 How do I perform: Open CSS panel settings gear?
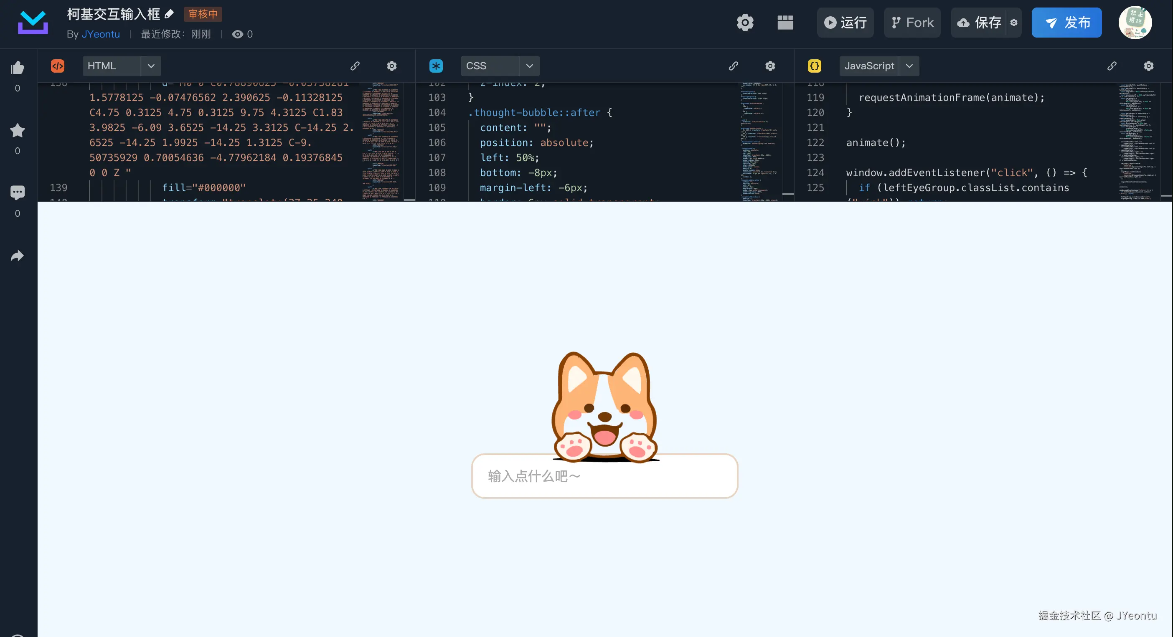point(770,66)
